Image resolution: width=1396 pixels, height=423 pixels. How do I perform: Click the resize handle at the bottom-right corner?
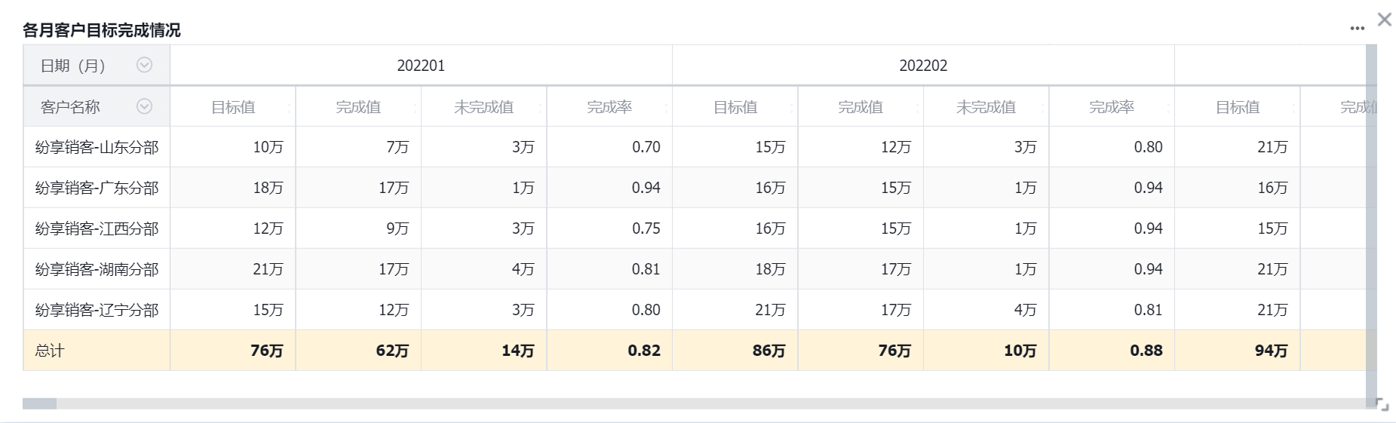(1382, 405)
